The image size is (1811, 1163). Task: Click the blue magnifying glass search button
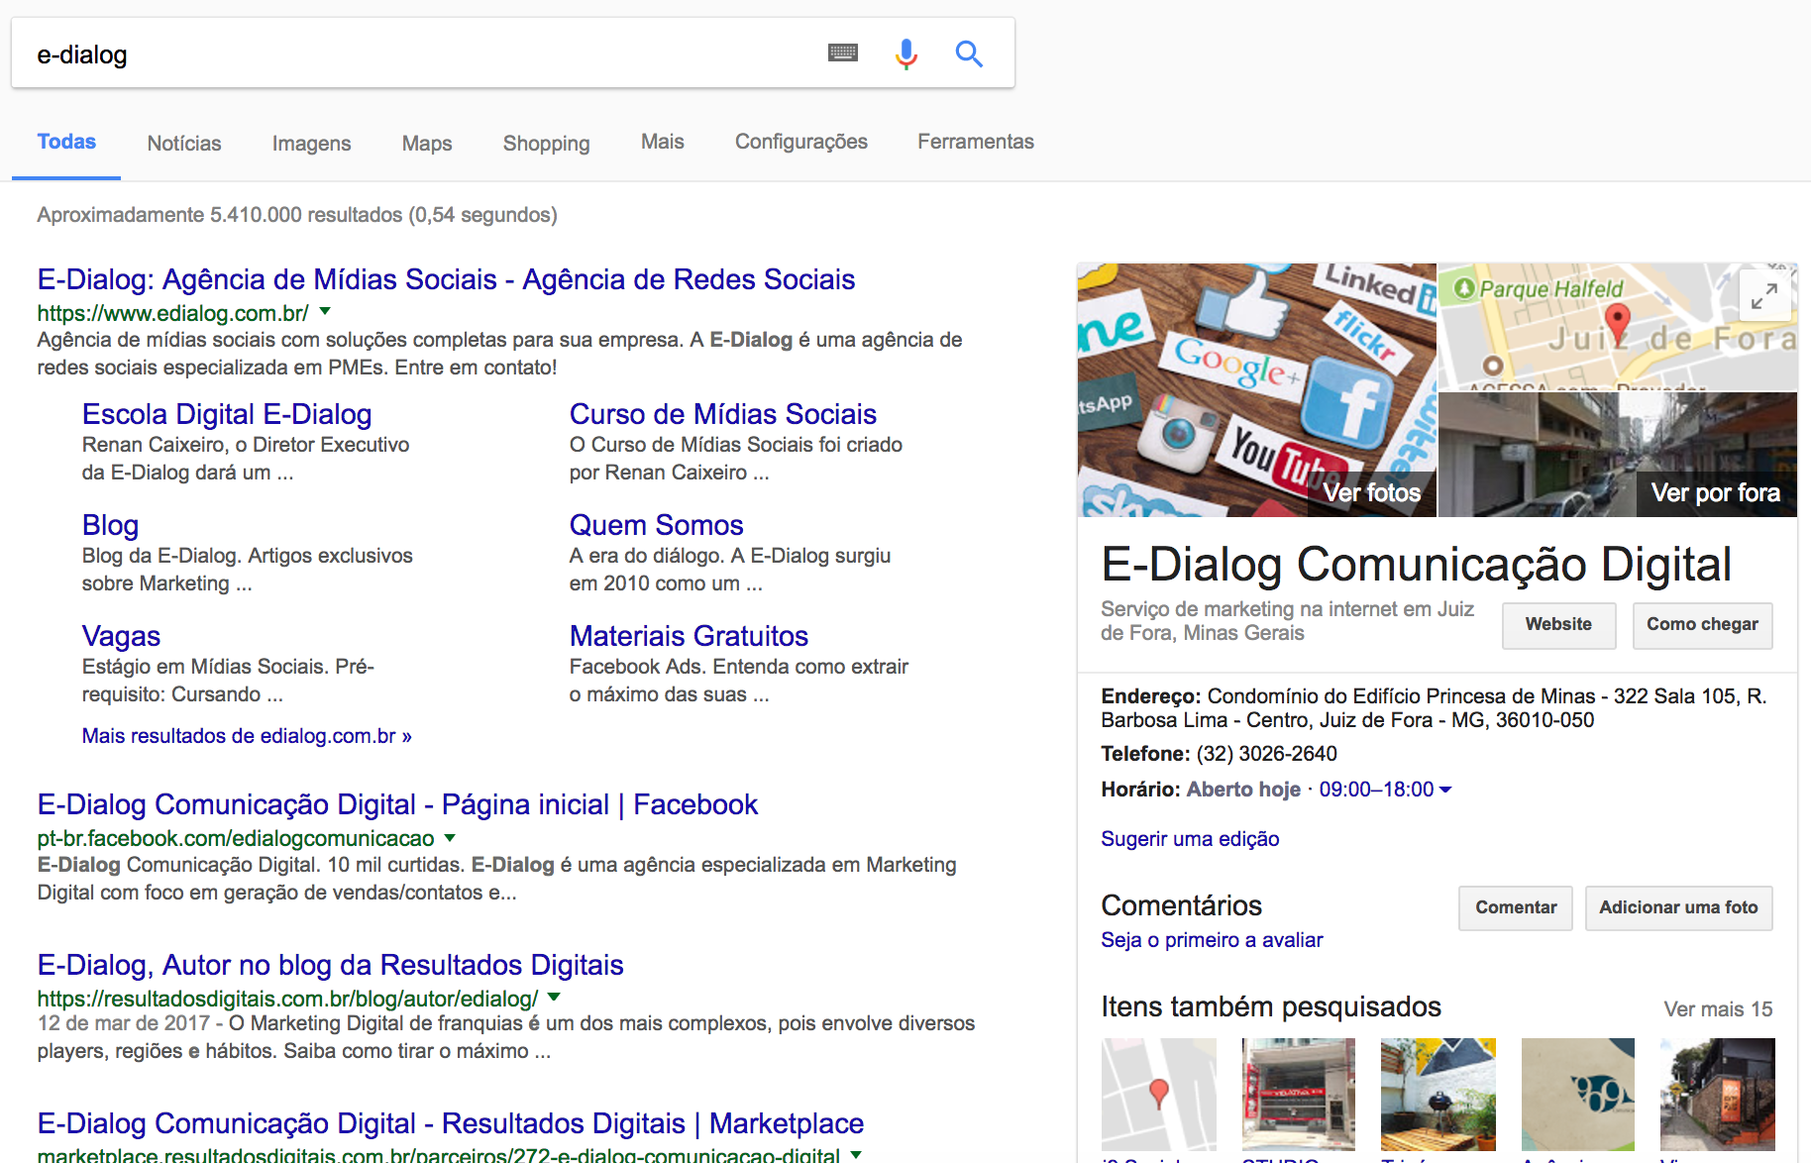pyautogui.click(x=968, y=53)
